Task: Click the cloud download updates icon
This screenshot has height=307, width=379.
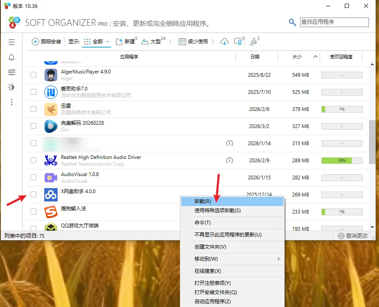Action: pyautogui.click(x=225, y=42)
